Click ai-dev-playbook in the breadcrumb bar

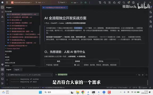pos(34,88)
